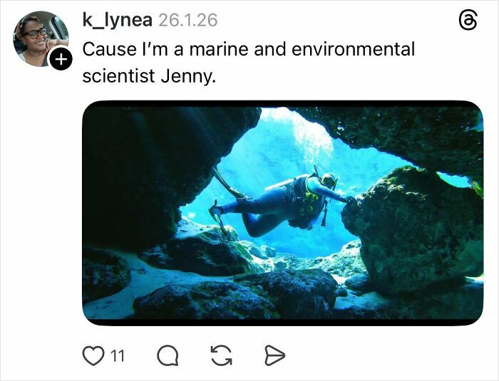
Task: Follow k_lynea using the plus badge
Action: (61, 60)
